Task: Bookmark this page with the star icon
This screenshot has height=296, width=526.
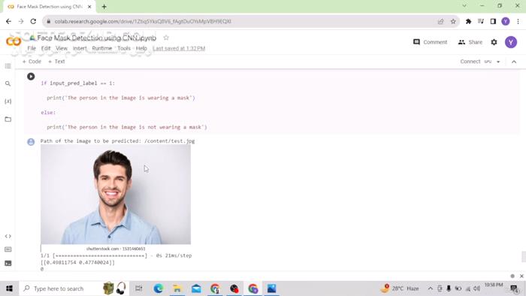Action: [x=453, y=22]
